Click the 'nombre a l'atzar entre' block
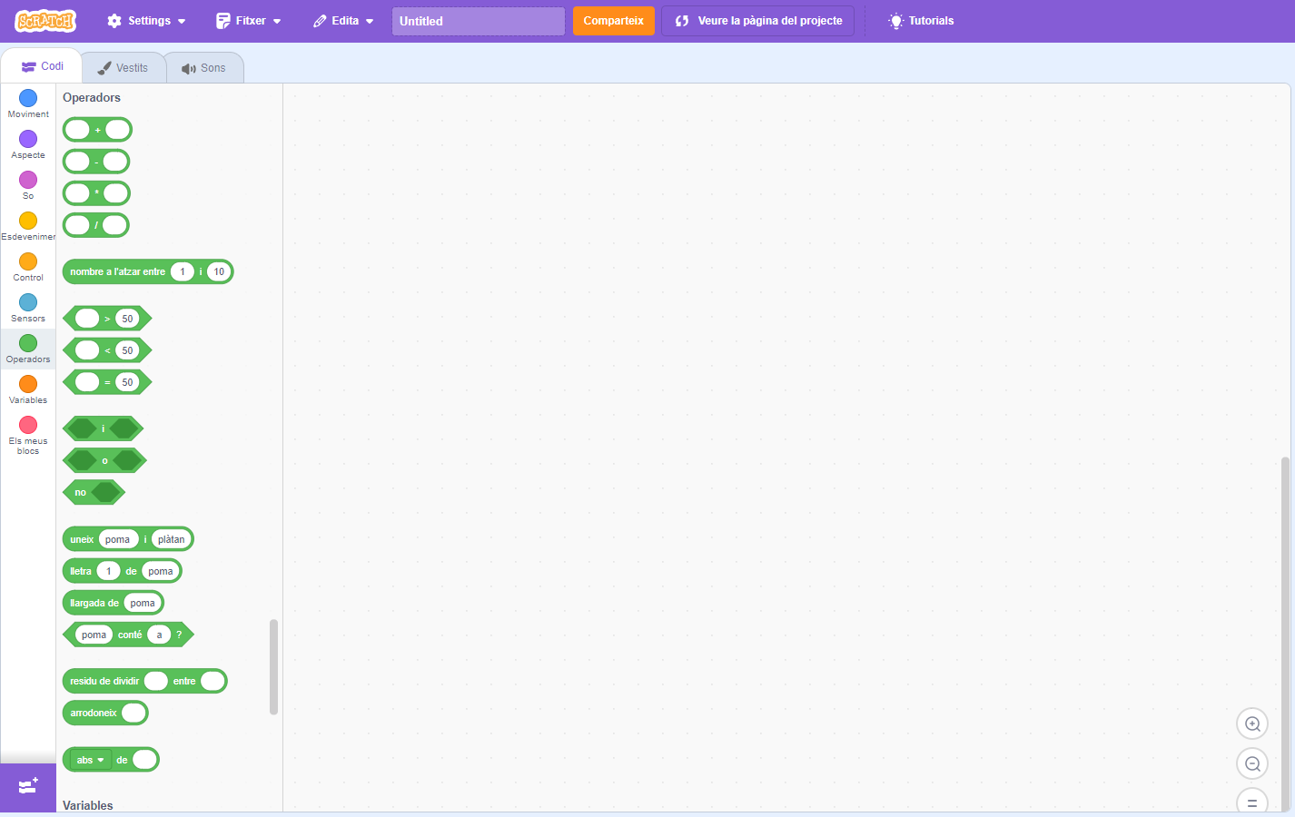Viewport: 1295px width, 817px height. coord(117,271)
